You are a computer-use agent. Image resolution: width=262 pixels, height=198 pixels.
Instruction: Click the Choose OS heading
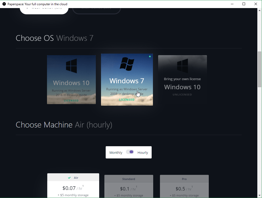point(55,38)
